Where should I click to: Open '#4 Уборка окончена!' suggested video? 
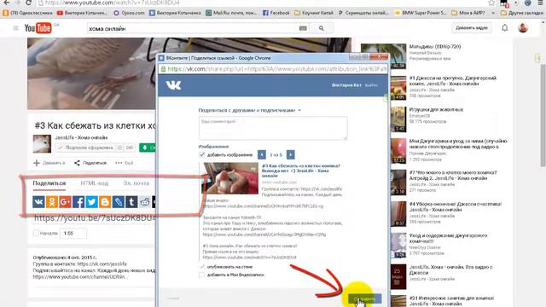click(456, 206)
